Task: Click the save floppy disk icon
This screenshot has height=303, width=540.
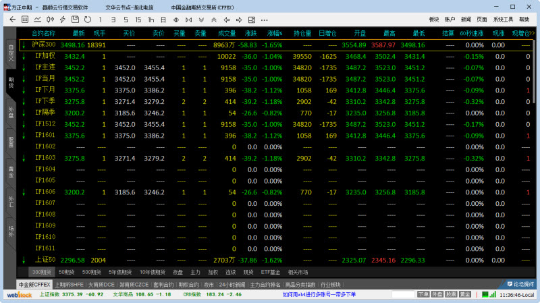Action: (75, 20)
